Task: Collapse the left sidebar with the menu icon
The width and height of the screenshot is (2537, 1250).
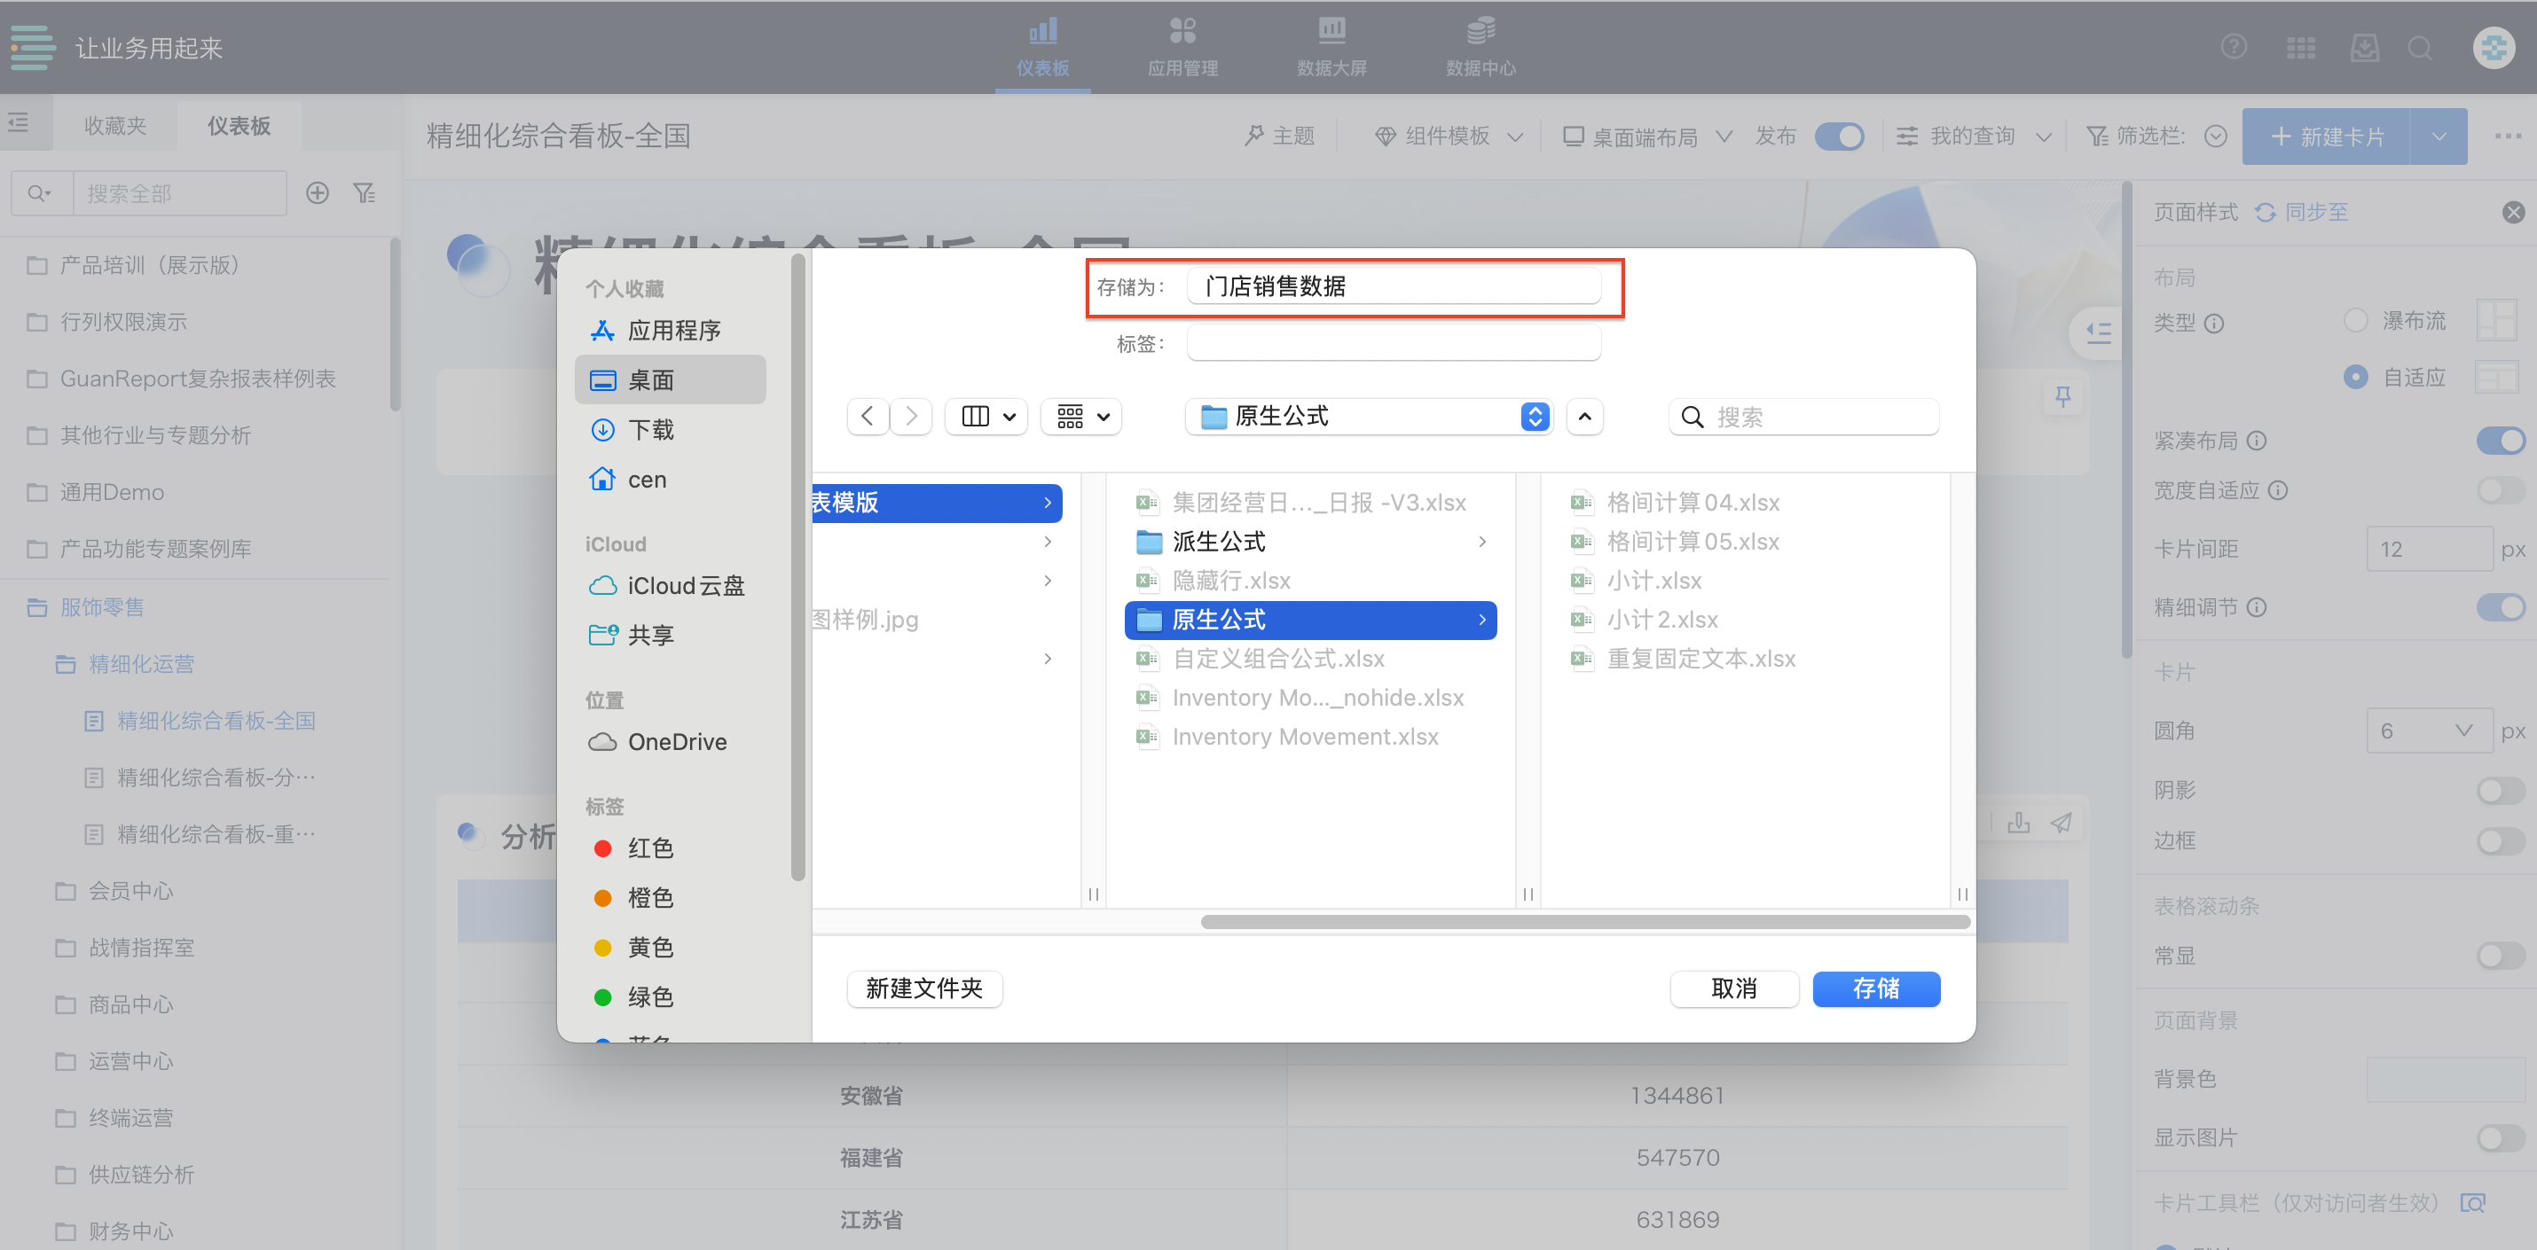Action: (18, 123)
